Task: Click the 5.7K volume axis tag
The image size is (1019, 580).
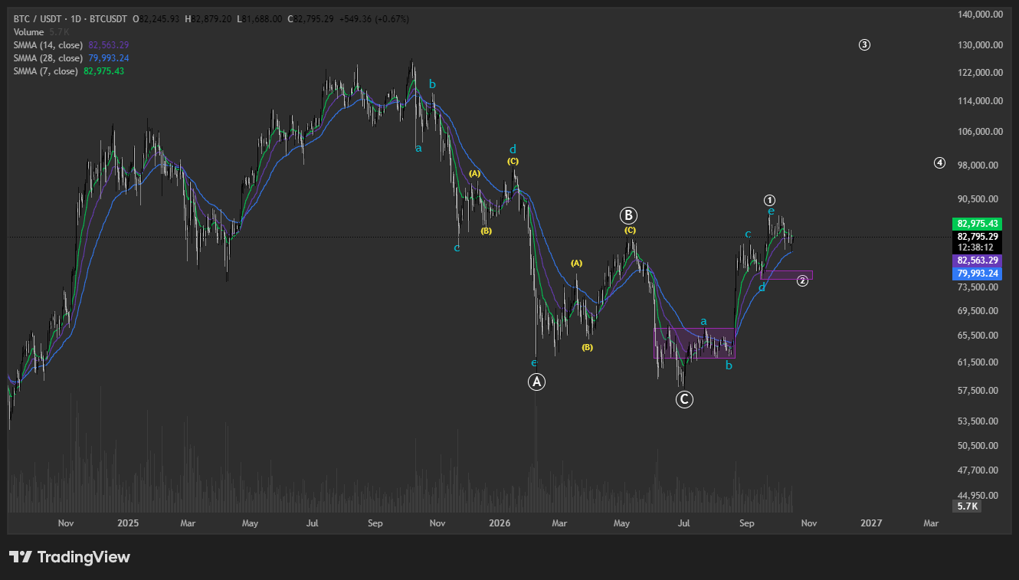Action: [x=965, y=506]
